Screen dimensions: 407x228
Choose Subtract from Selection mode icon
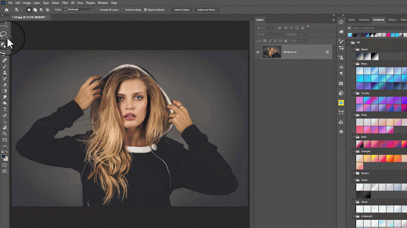[41, 10]
